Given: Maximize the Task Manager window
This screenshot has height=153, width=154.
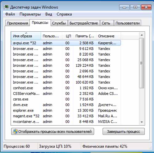Looking at the screenshot, I should pyautogui.click(x=135, y=7).
